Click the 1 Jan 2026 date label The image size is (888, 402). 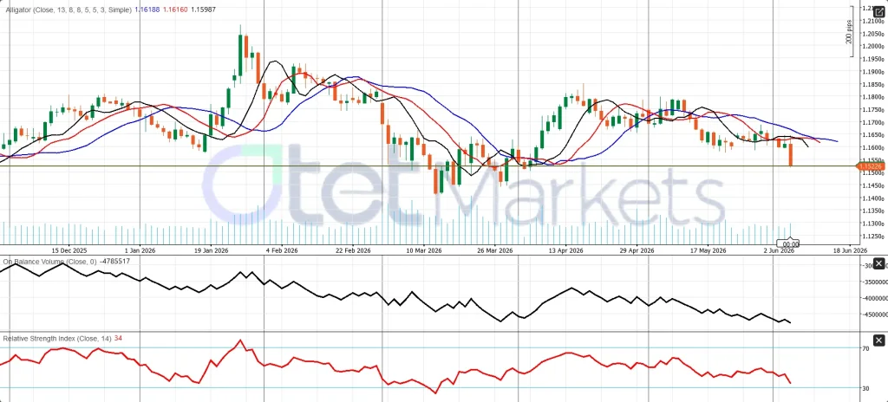pyautogui.click(x=140, y=250)
